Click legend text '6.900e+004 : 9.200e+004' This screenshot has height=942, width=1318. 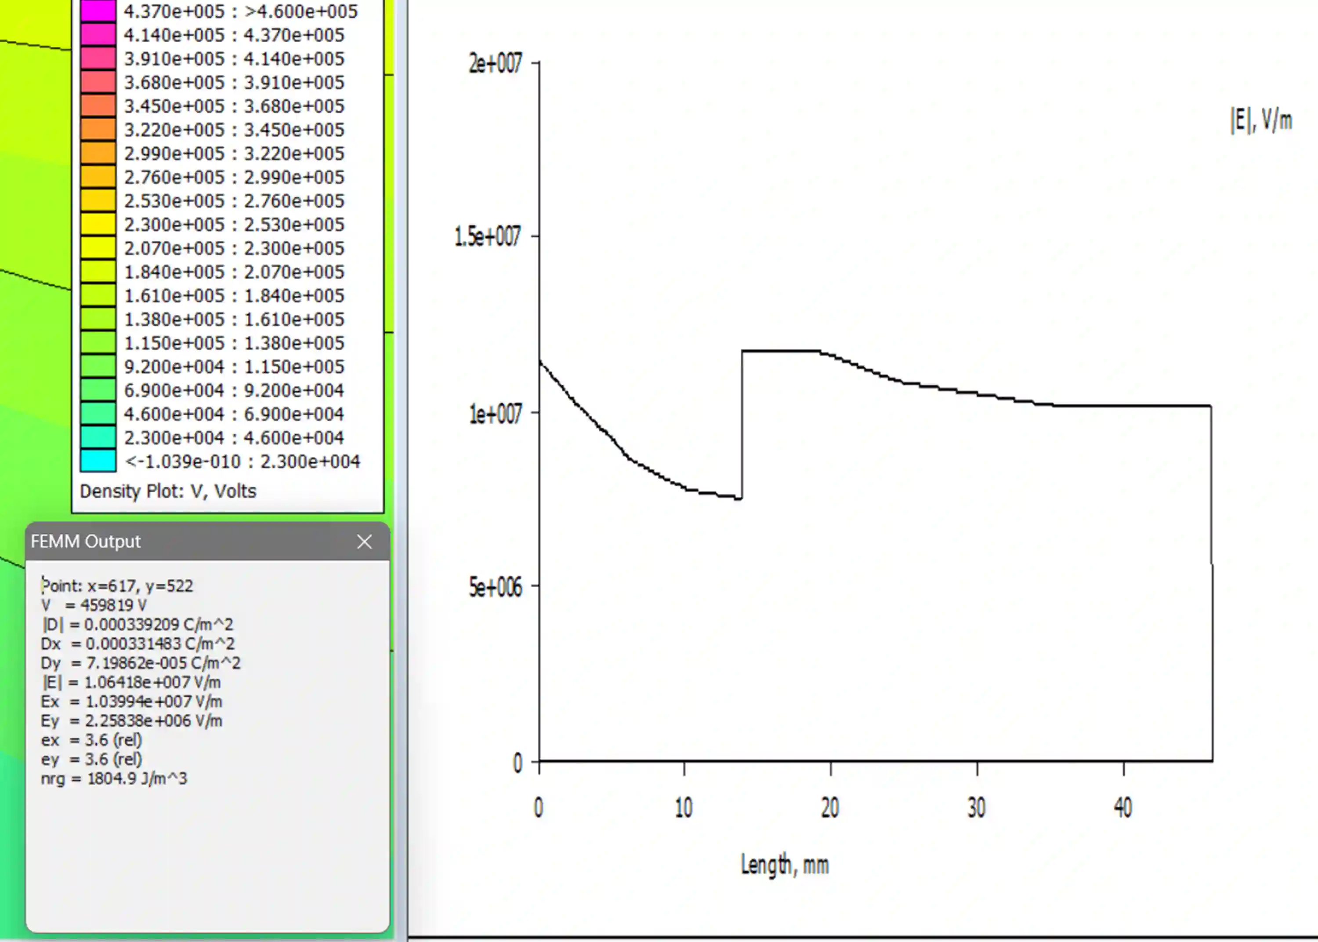coord(234,390)
